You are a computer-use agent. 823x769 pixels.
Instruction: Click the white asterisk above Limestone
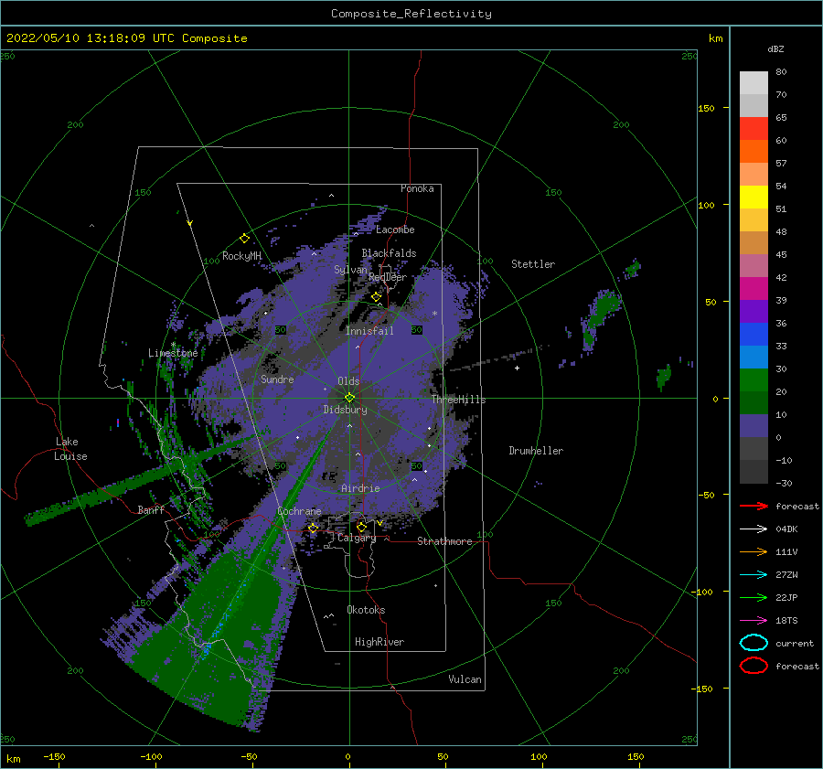[173, 345]
